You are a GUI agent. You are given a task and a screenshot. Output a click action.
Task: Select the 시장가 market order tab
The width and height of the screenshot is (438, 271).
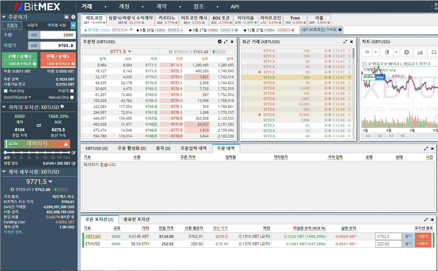pos(32,25)
